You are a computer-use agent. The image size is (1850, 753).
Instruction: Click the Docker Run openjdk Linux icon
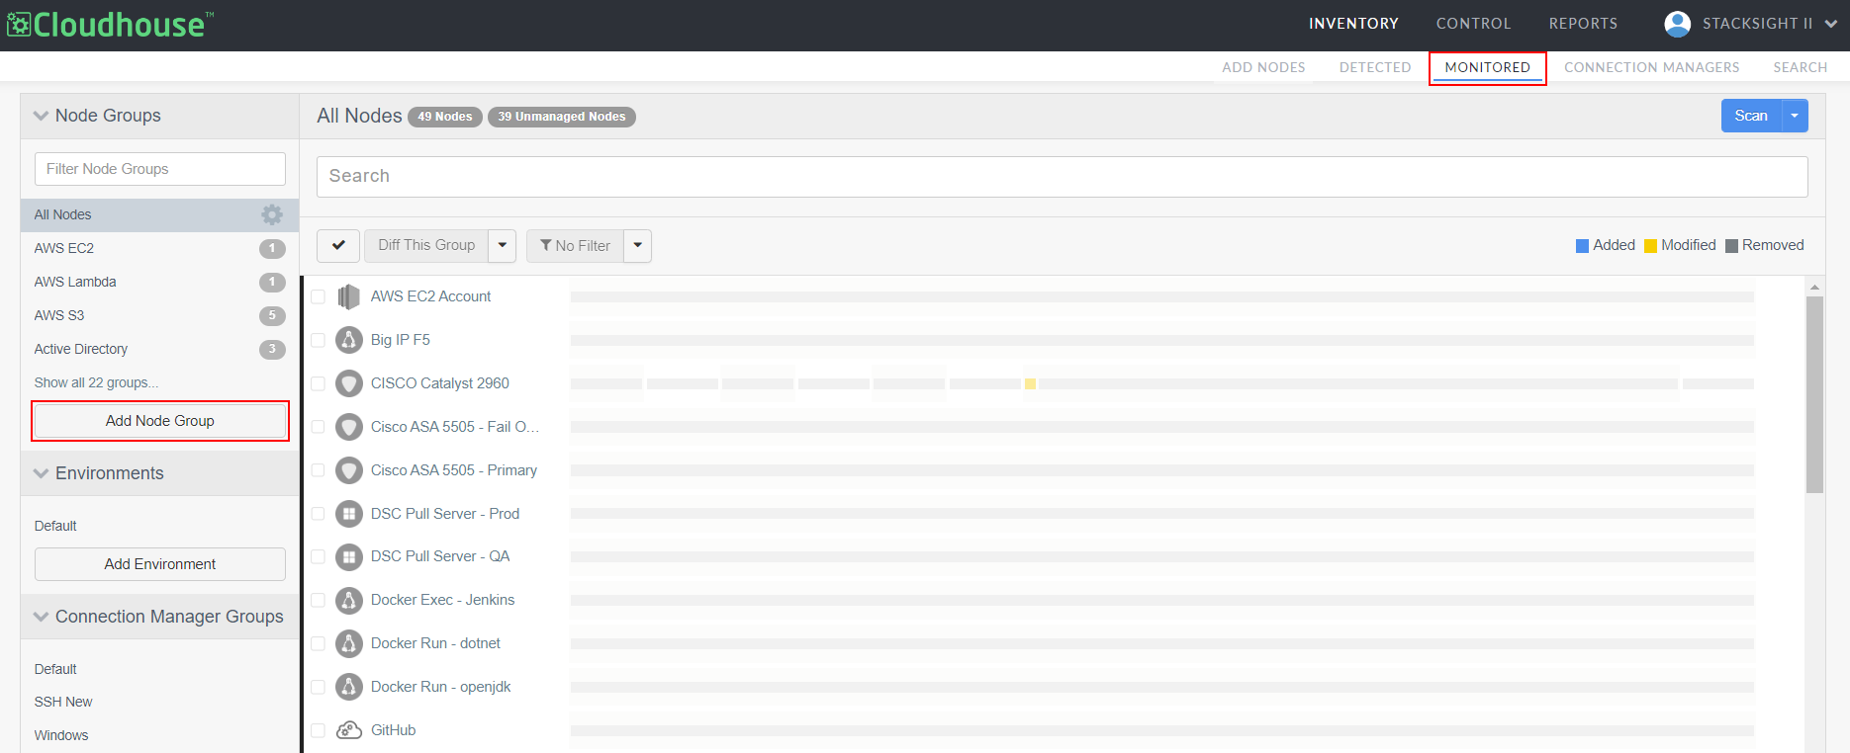pyautogui.click(x=348, y=687)
